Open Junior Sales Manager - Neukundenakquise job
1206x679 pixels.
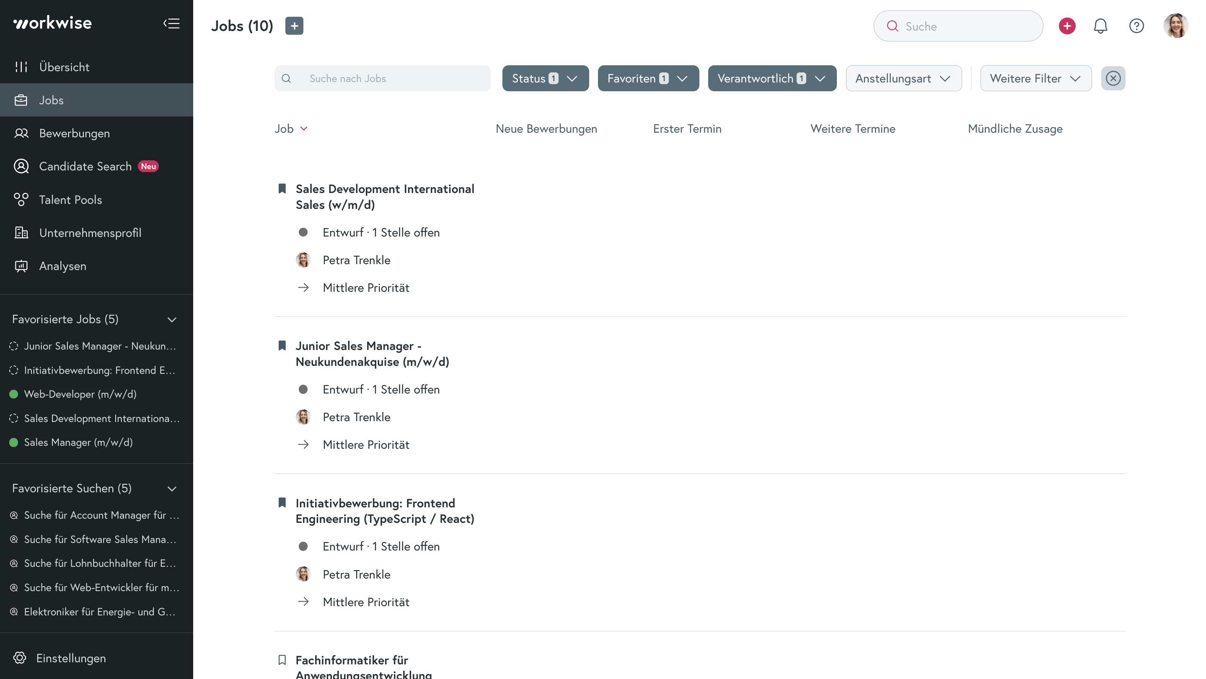coord(372,354)
